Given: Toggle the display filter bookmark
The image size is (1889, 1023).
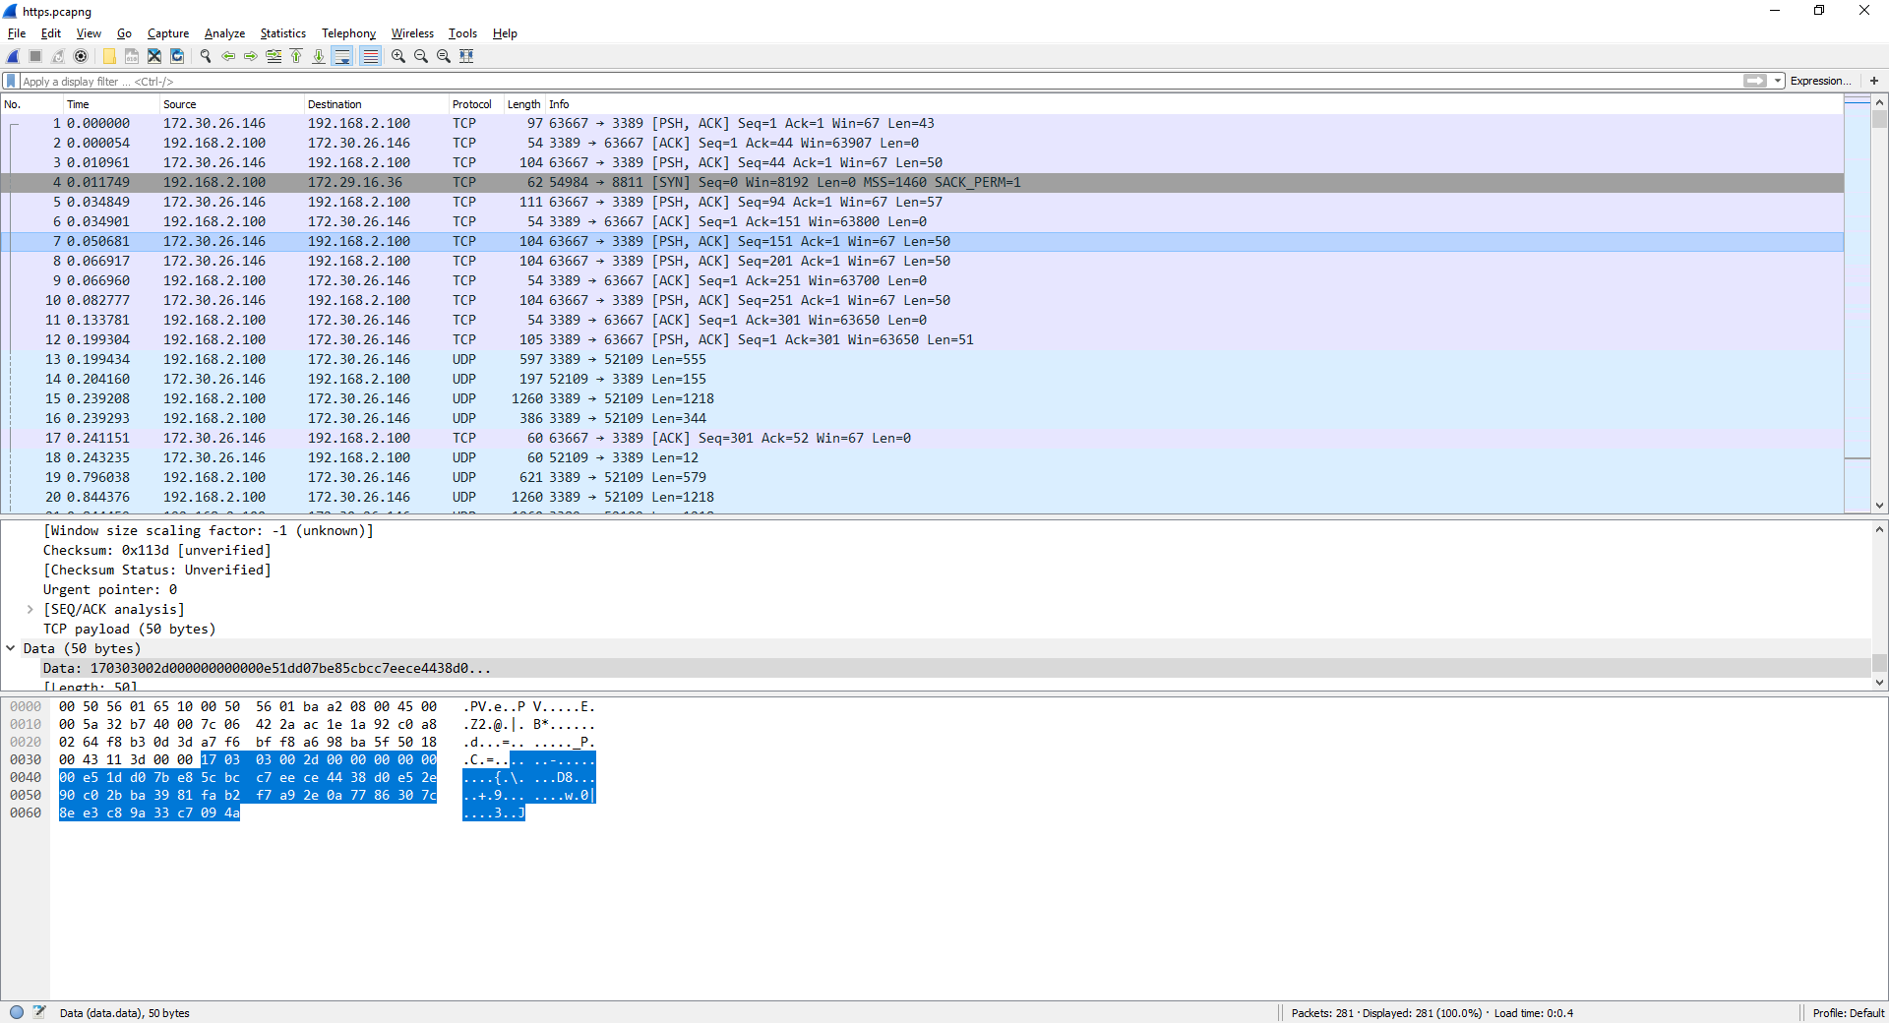Looking at the screenshot, I should pyautogui.click(x=11, y=81).
